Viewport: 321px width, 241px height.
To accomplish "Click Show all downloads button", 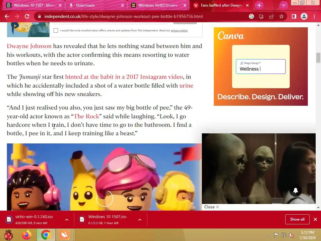I will tap(297, 219).
